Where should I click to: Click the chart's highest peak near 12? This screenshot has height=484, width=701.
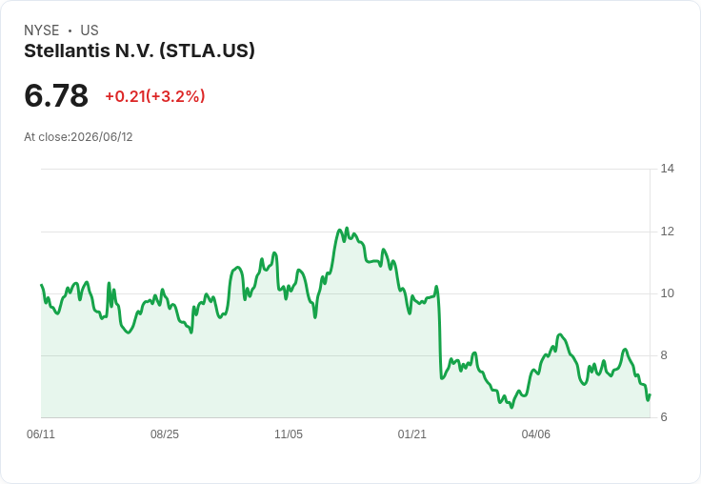tap(347, 228)
